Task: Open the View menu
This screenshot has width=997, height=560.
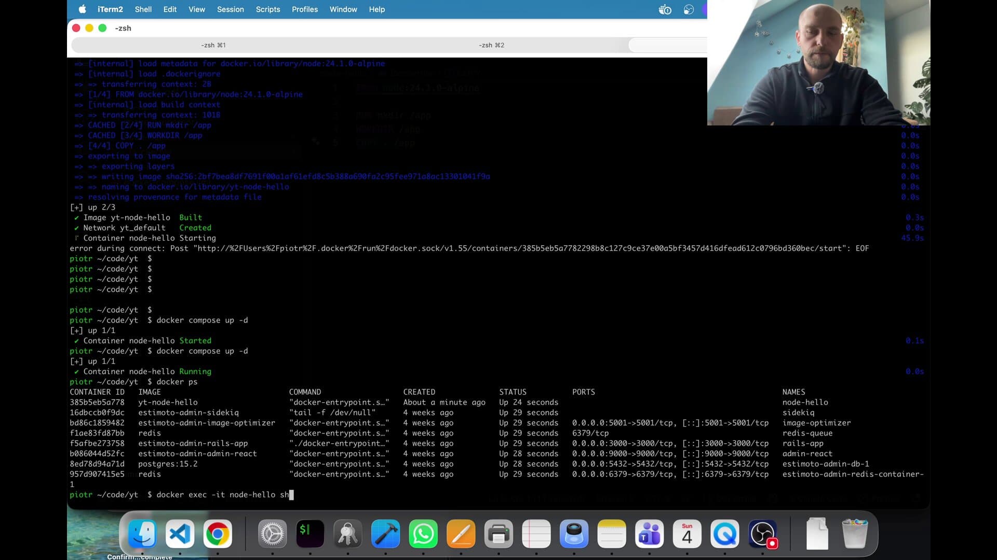Action: coord(197,9)
